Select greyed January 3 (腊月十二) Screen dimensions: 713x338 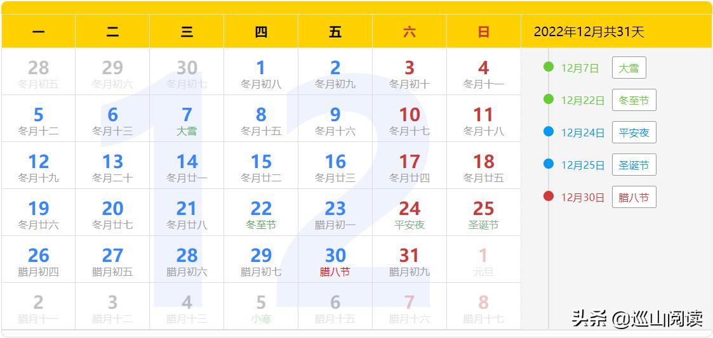click(x=112, y=306)
